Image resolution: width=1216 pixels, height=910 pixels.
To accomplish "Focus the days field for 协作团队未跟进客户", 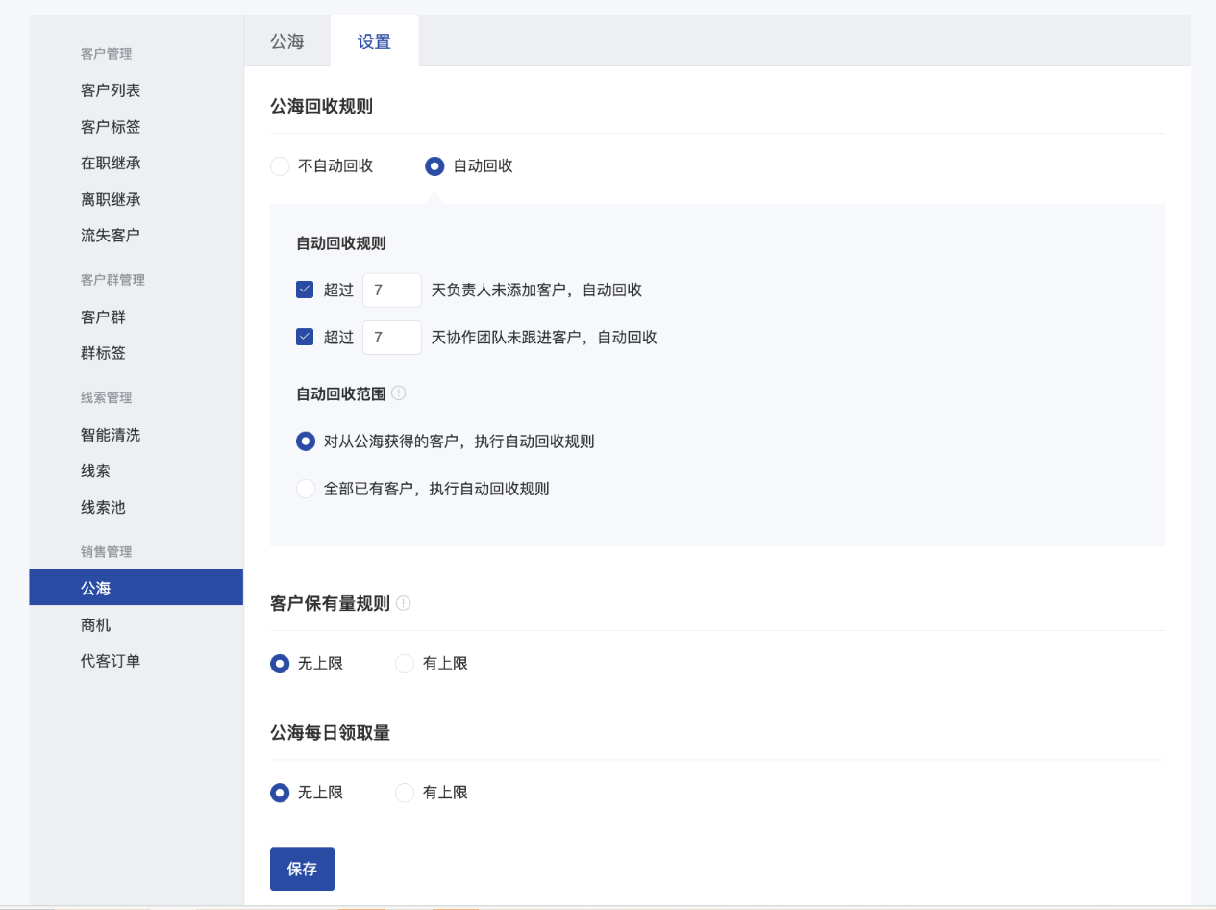I will click(x=392, y=338).
